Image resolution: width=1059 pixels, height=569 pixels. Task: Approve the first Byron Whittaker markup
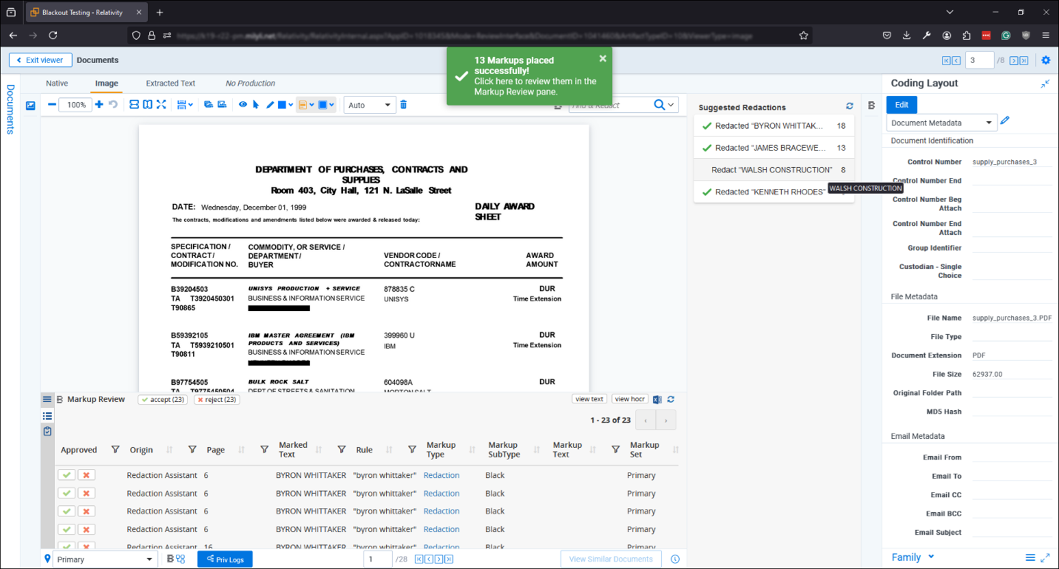(66, 475)
